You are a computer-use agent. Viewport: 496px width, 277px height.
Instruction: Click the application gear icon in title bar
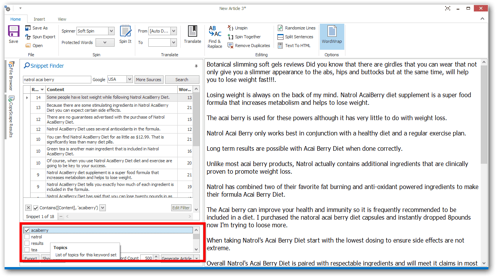[8, 8]
